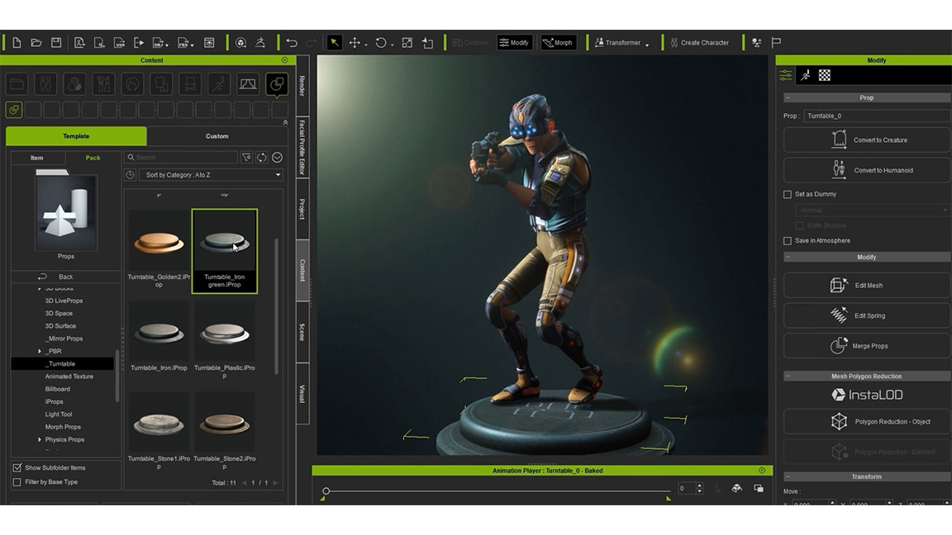Open the Modify toolbar button
Viewport: 952px width, 535px height.
point(514,42)
